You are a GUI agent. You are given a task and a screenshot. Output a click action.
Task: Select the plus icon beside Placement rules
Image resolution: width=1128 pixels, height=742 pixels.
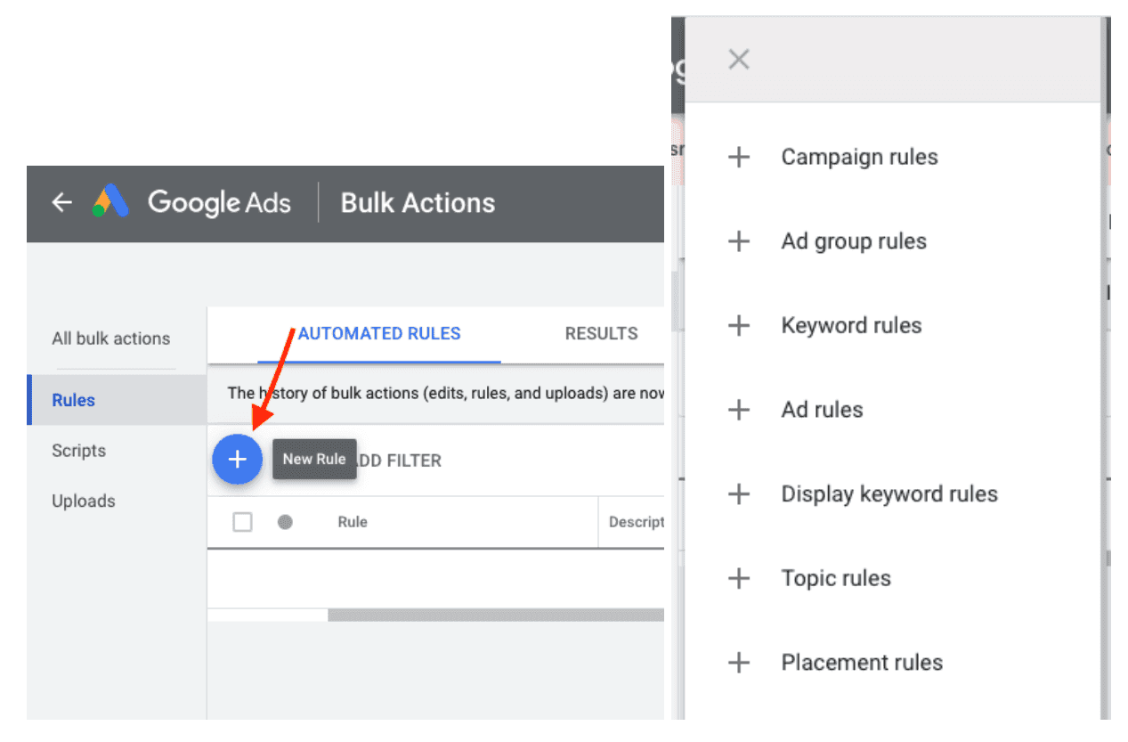click(740, 662)
